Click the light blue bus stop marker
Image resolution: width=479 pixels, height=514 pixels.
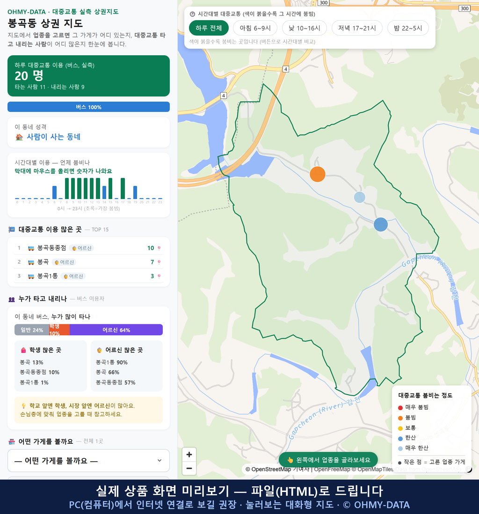click(x=359, y=198)
